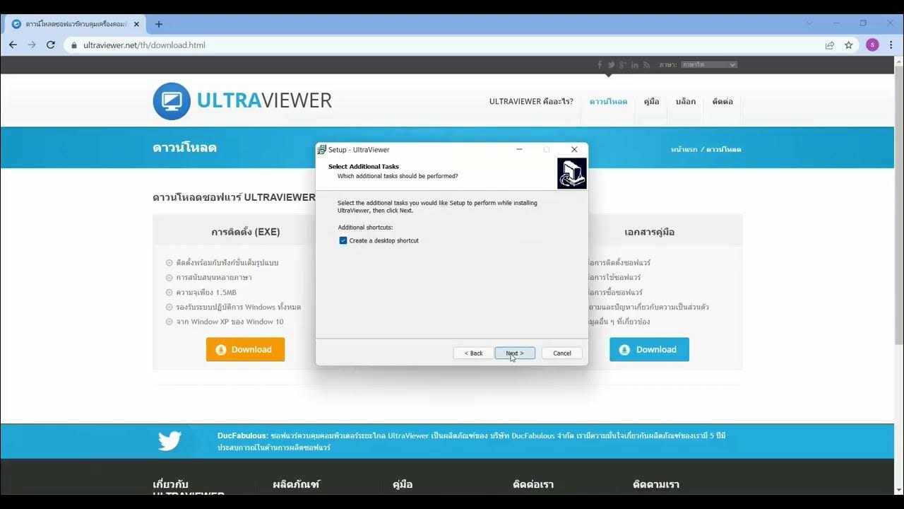Click the หน้าแรก breadcrumb link

click(684, 149)
